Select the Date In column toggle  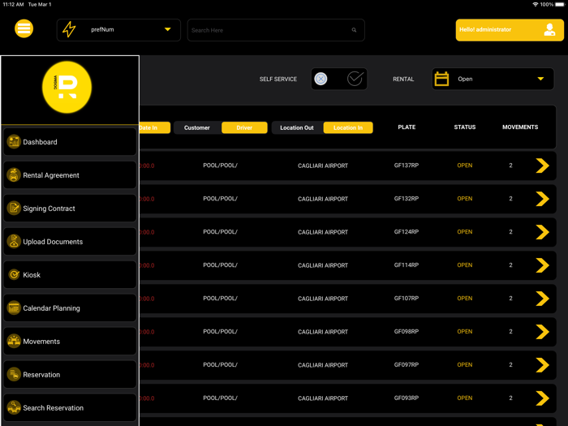[x=155, y=127]
